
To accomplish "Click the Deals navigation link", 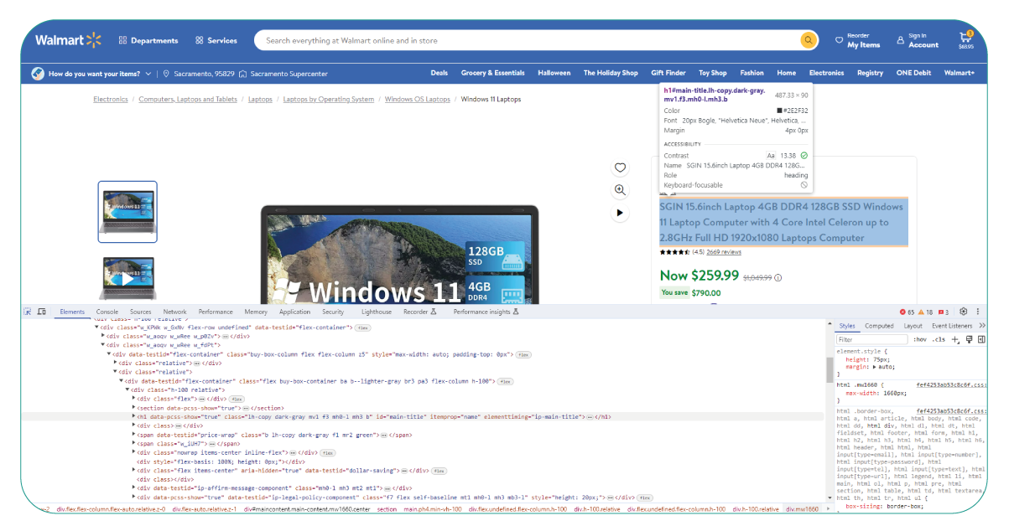I will [439, 73].
